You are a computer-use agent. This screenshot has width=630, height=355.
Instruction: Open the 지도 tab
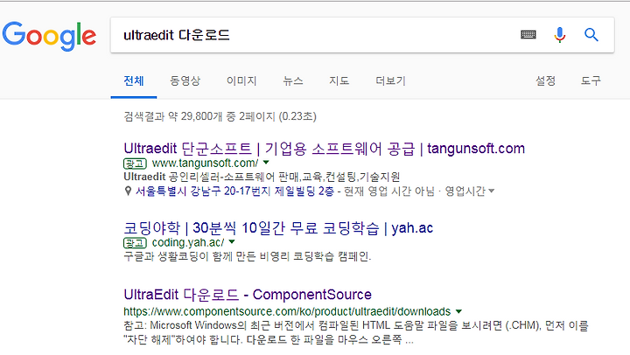tap(339, 81)
